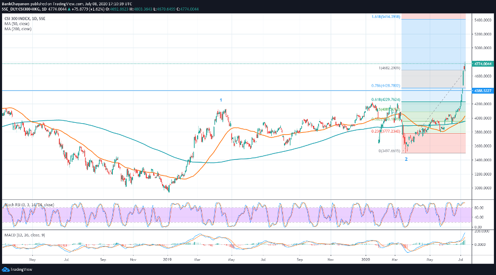The image size is (496, 275).
Task: Select the CSI 300 INDEX chart title
Action: pyautogui.click(x=25, y=19)
